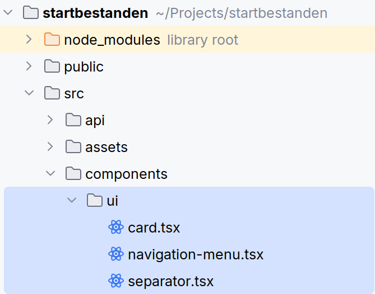Click the components folder icon
The width and height of the screenshot is (375, 294).
click(x=73, y=174)
